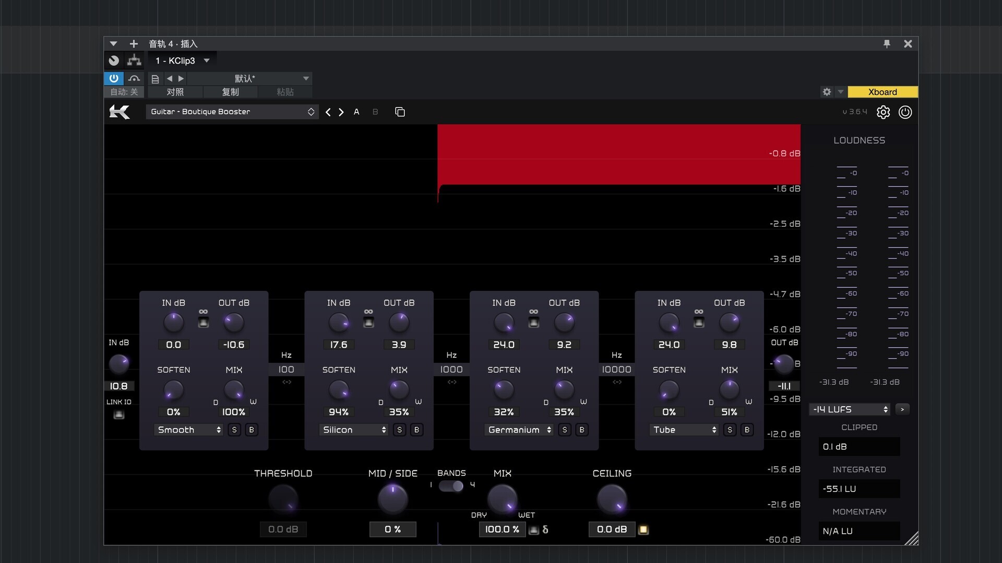
Task: Select state A
Action: tap(356, 112)
